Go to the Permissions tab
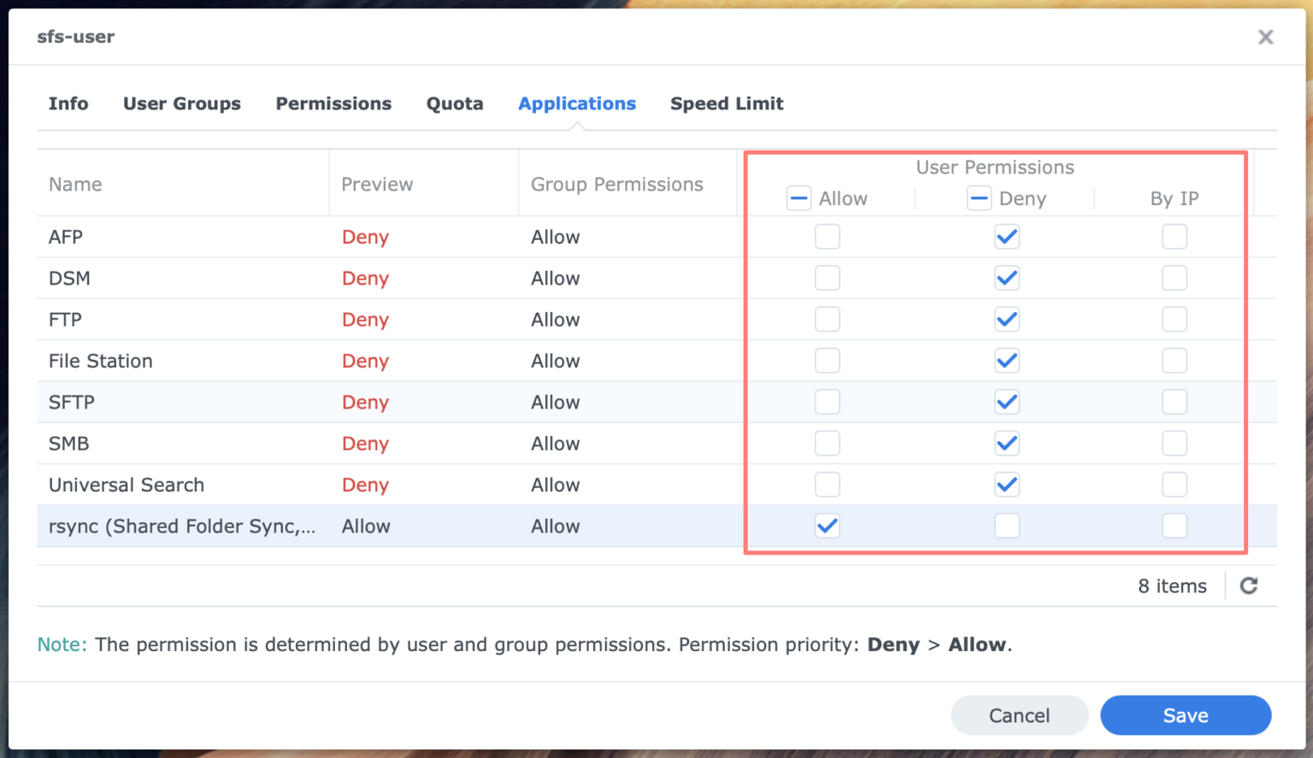This screenshot has height=758, width=1313. tap(333, 103)
